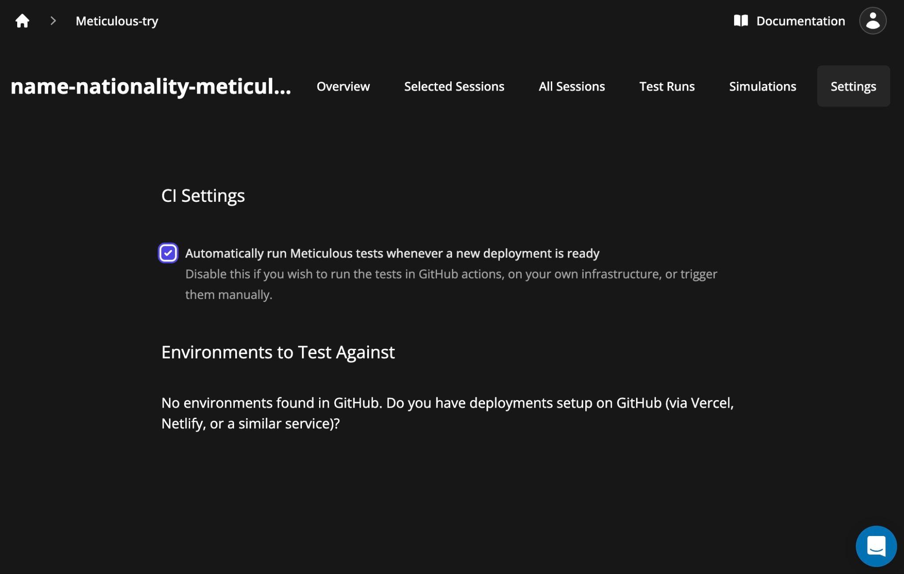This screenshot has height=574, width=904.
Task: Disable automatic Meticulous tests checkbox
Action: point(168,253)
